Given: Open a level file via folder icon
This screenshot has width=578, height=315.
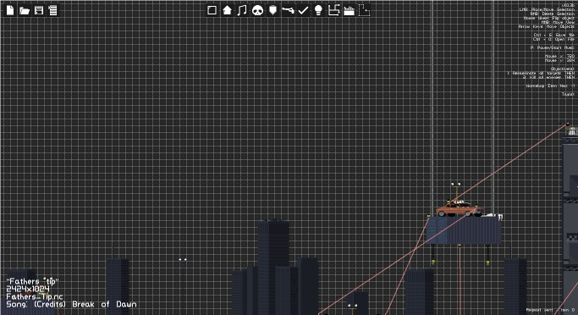Looking at the screenshot, I should coord(25,11).
